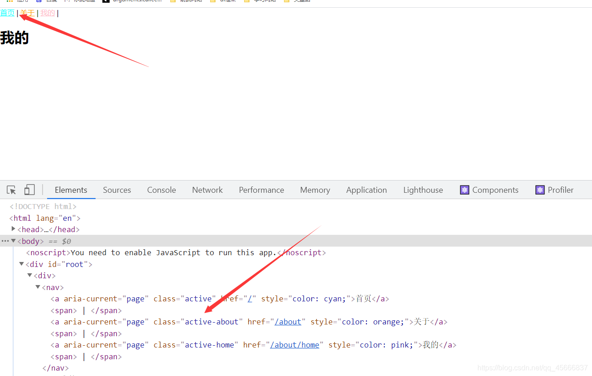
Task: Select the inspect element picker icon
Action: point(11,190)
